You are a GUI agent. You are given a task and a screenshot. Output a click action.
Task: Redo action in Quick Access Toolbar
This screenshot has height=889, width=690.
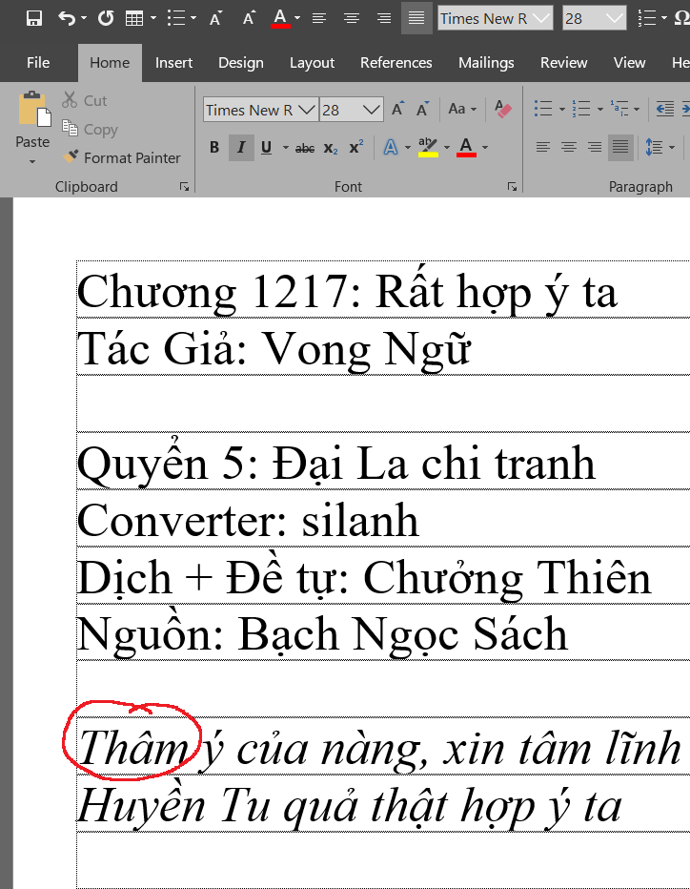click(x=106, y=18)
